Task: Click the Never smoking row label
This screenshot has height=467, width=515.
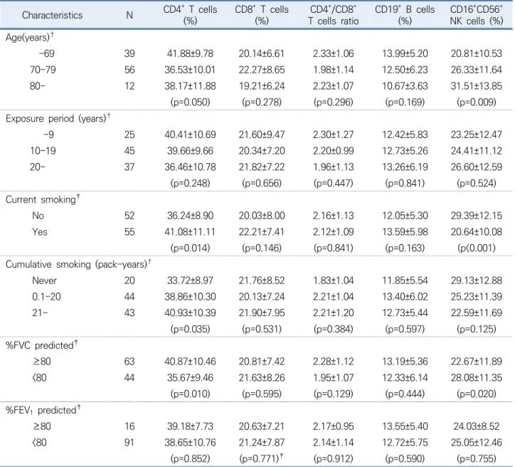Action: [44, 280]
